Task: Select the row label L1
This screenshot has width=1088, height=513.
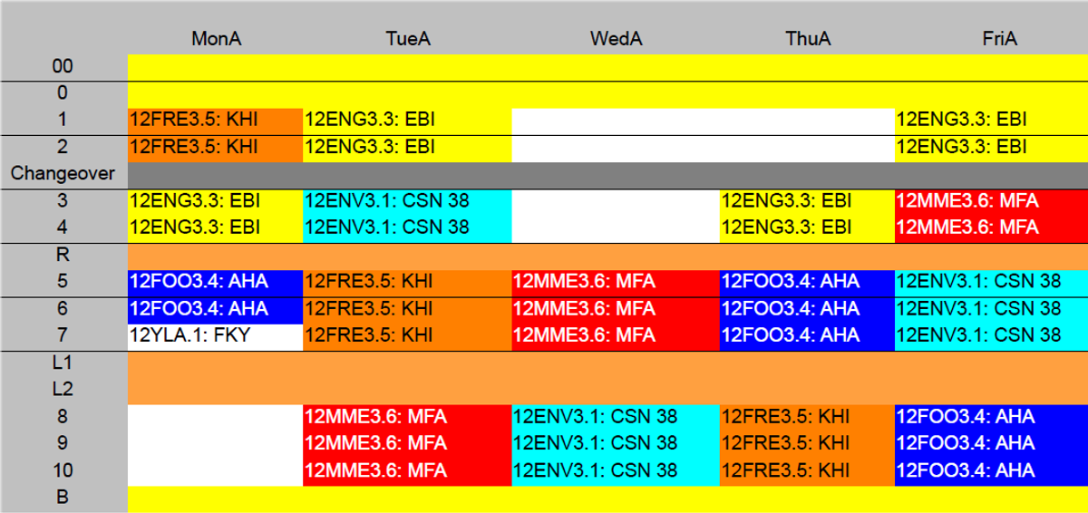Action: click(x=63, y=363)
